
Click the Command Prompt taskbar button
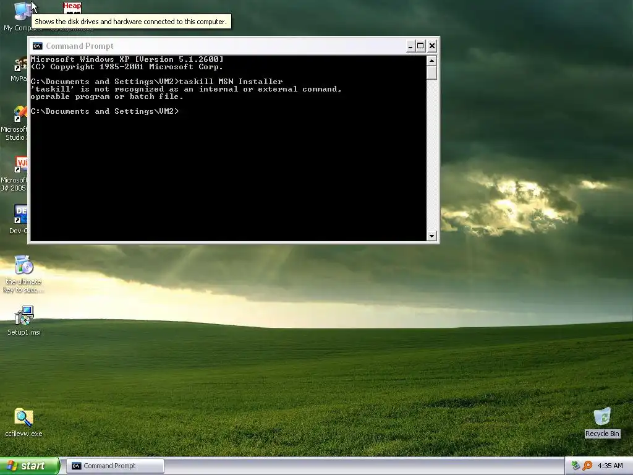(x=115, y=466)
